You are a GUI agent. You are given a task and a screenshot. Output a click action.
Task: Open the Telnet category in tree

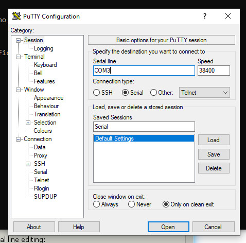42,180
